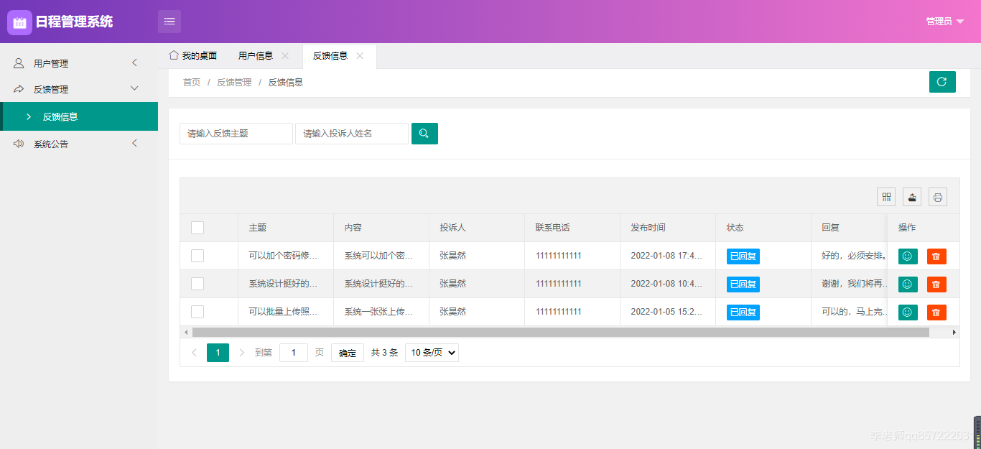
Task: Click the 用户管理 person icon
Action: 19,63
